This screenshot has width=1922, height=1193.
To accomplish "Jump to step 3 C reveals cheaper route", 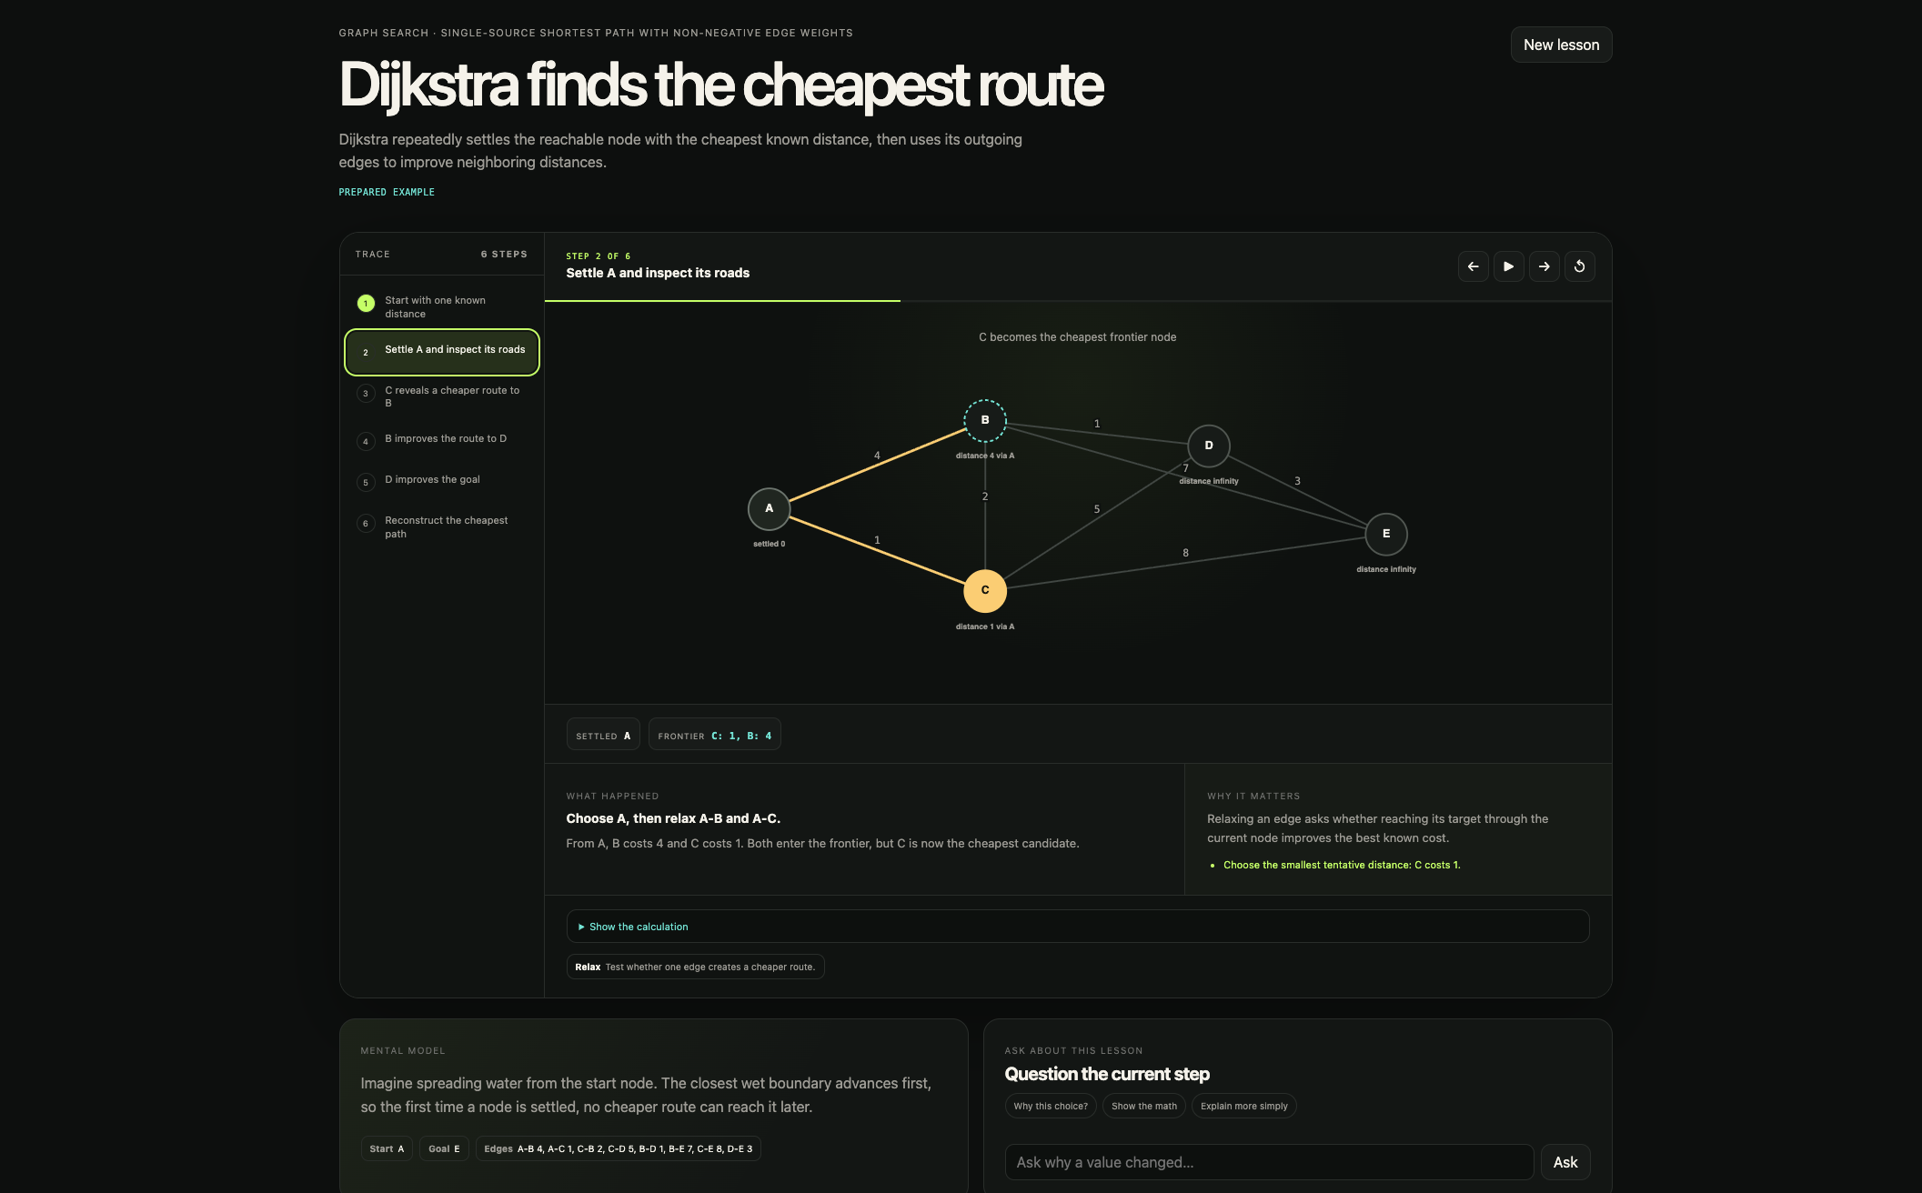I will click(x=442, y=396).
